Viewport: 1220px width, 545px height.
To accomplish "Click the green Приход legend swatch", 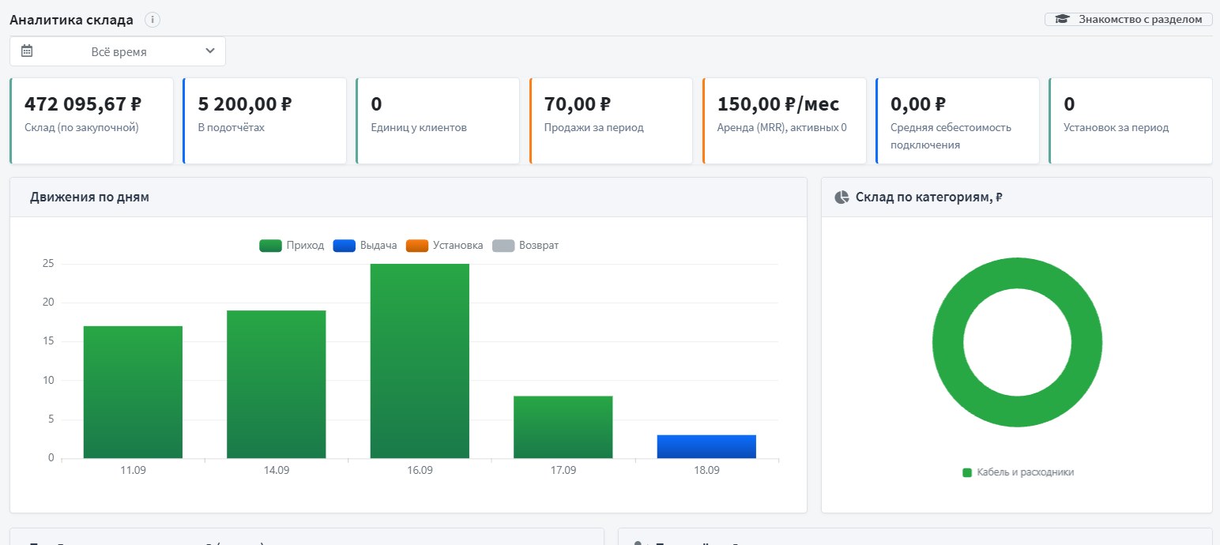I will pyautogui.click(x=270, y=246).
